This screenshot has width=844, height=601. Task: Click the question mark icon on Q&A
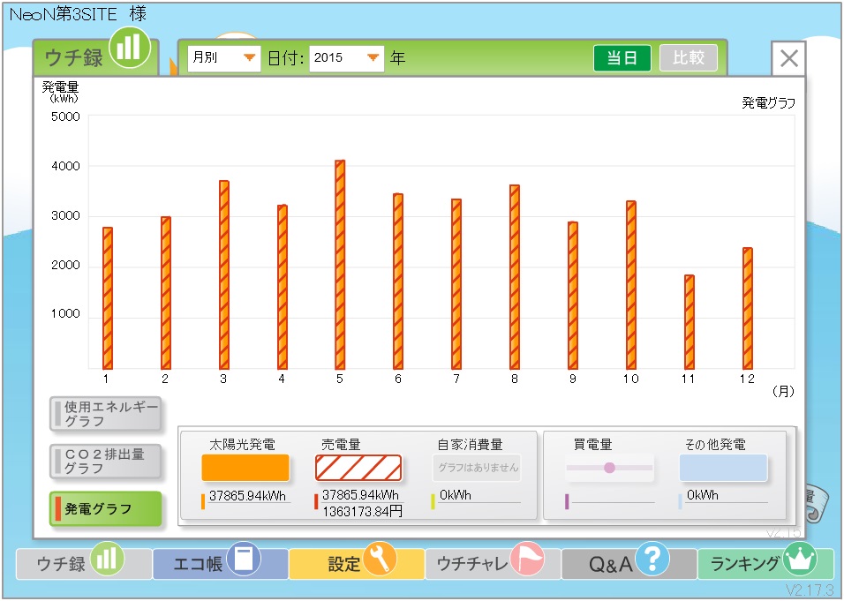(652, 559)
